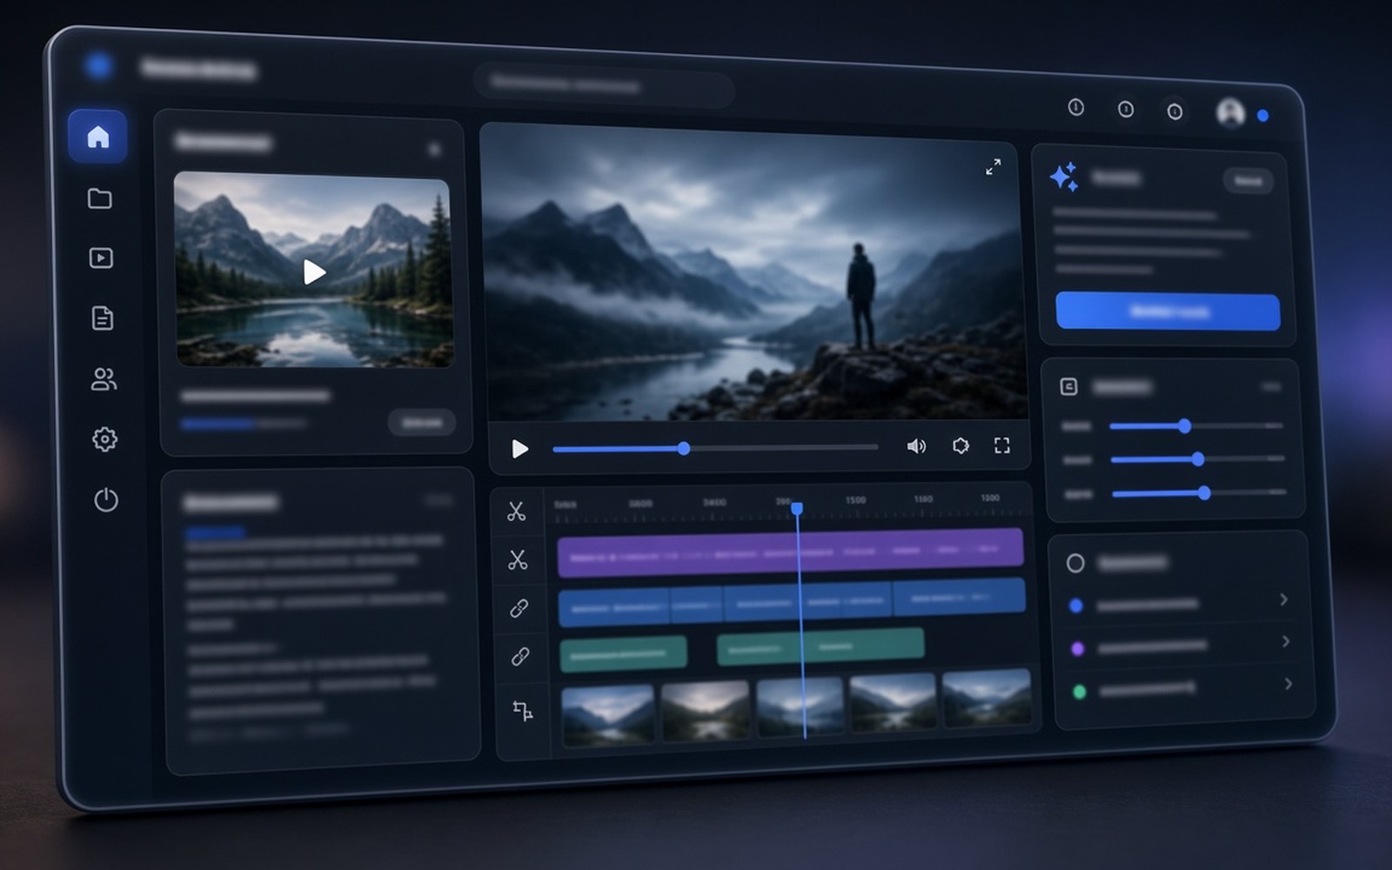Select the crop tool beside the thumbnail strip

pyautogui.click(x=523, y=711)
